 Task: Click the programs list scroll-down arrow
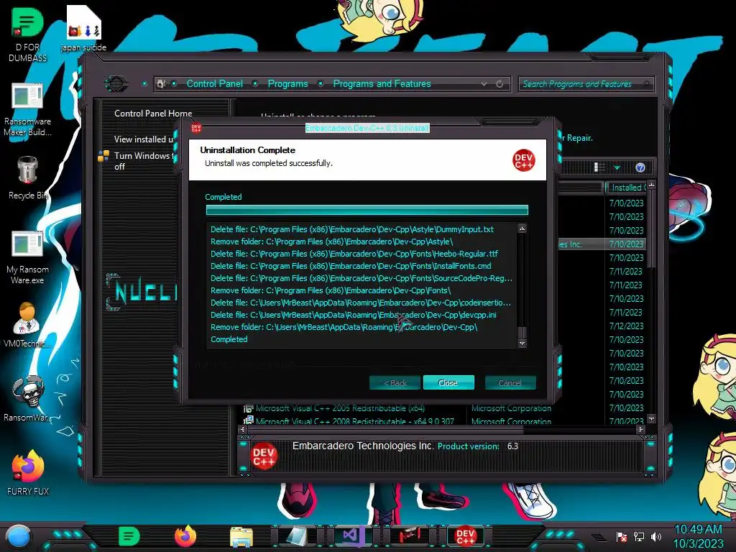(651, 418)
